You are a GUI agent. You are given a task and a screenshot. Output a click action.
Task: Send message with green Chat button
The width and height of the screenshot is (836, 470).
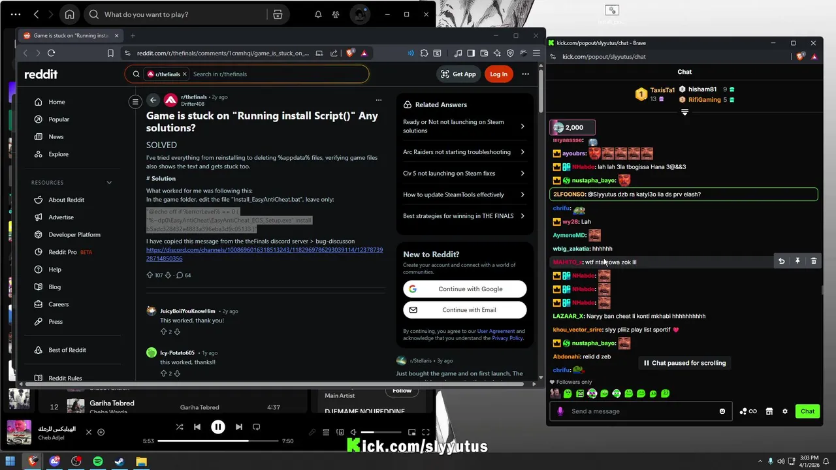click(808, 411)
